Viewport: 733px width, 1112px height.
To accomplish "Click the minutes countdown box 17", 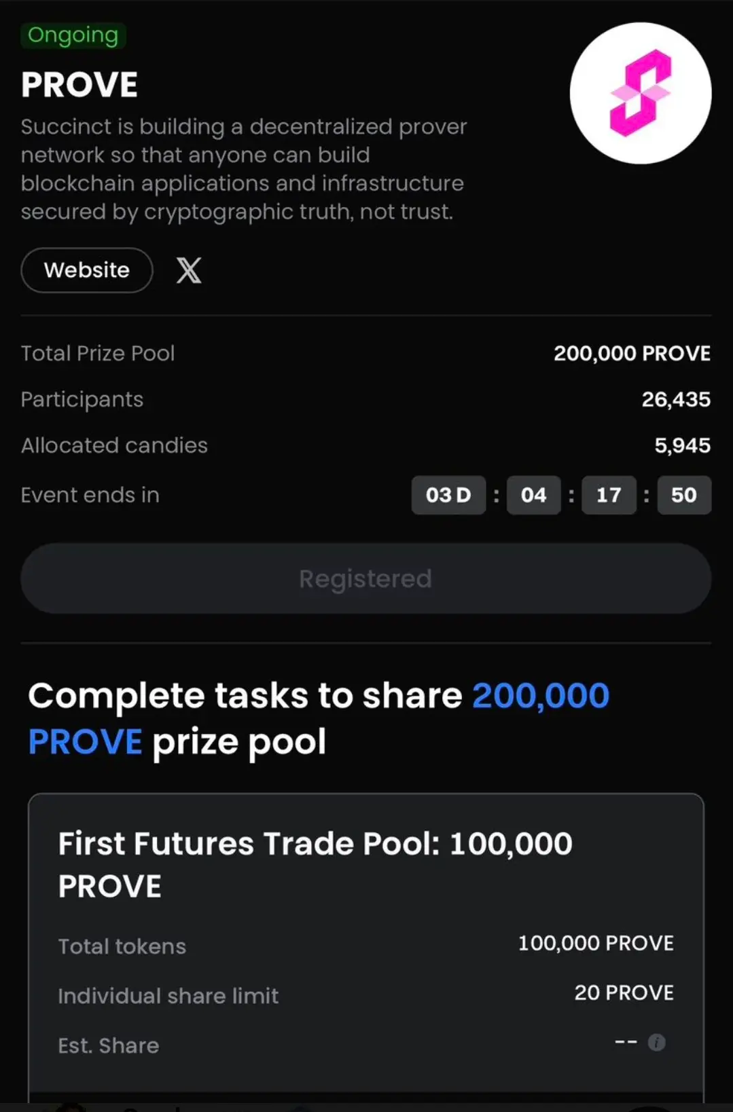I will pos(609,495).
